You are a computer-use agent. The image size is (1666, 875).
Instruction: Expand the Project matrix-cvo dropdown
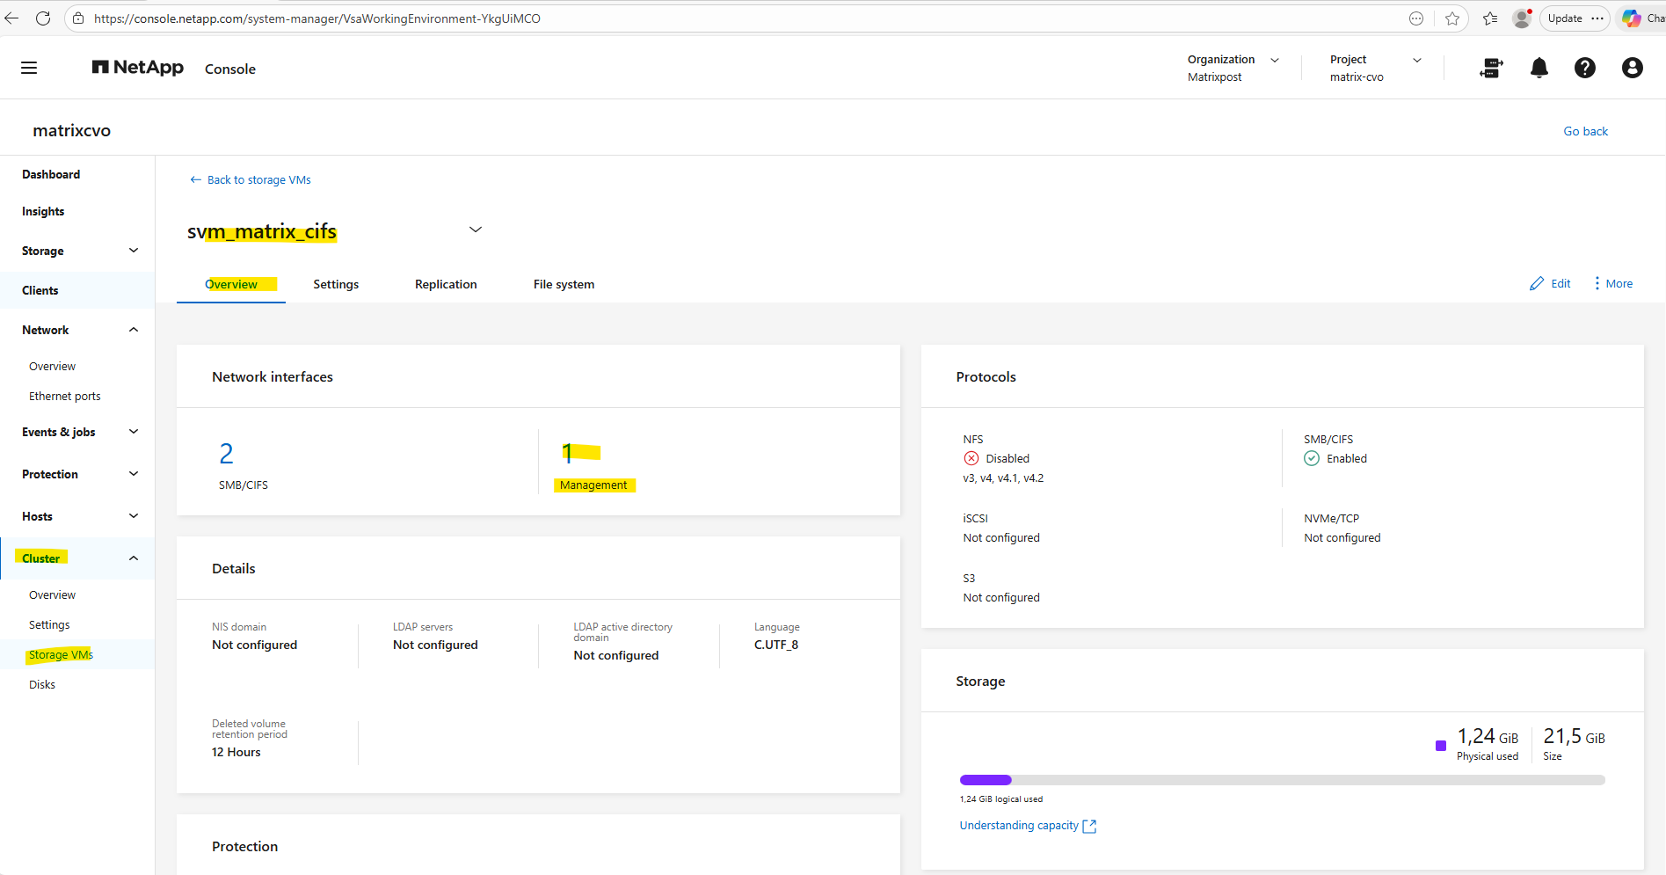click(1416, 60)
